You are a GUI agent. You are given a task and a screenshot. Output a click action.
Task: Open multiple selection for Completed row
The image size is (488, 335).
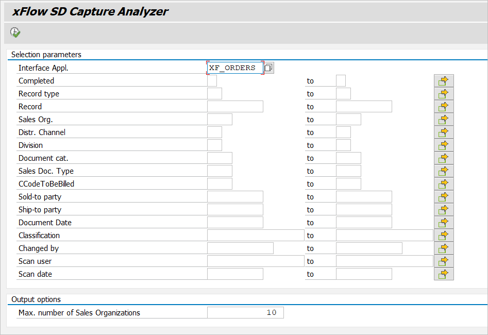pyautogui.click(x=443, y=81)
